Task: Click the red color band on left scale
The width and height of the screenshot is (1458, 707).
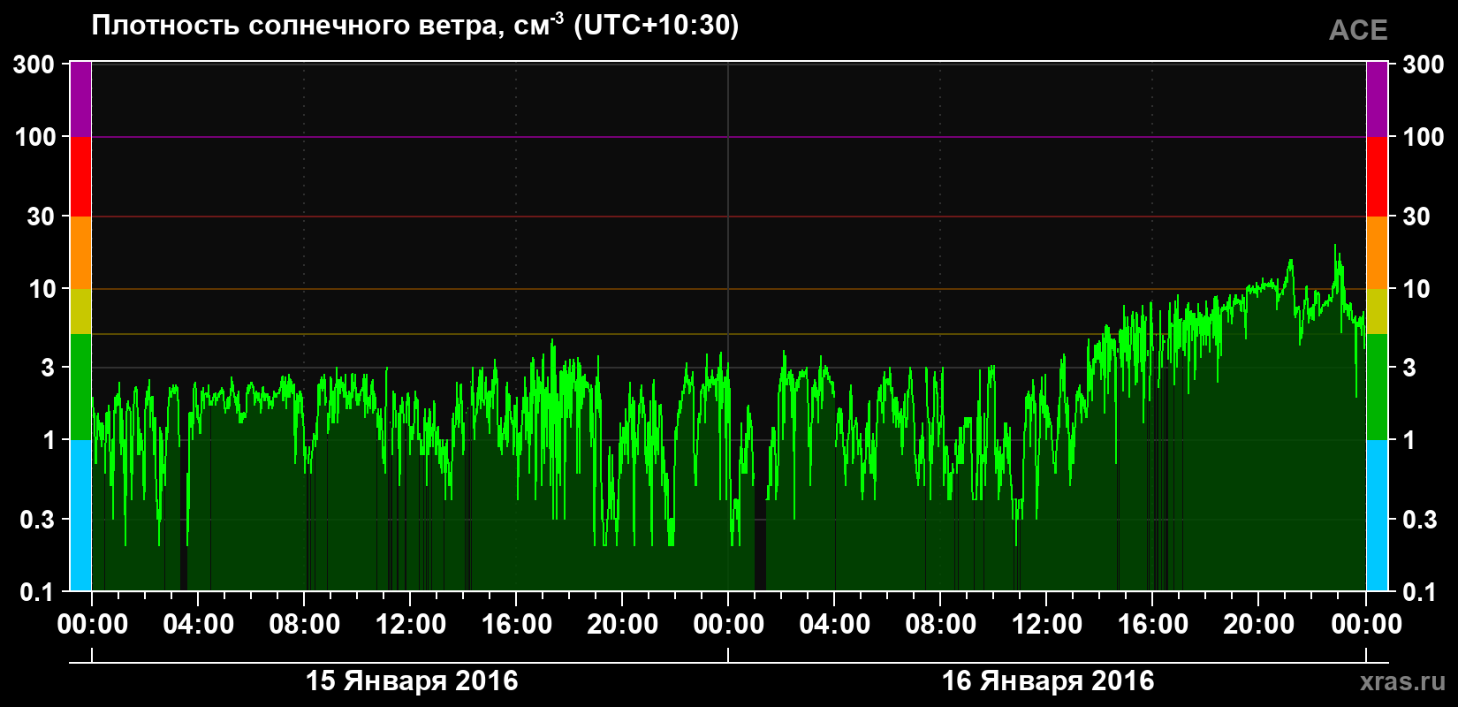Action: 80,177
